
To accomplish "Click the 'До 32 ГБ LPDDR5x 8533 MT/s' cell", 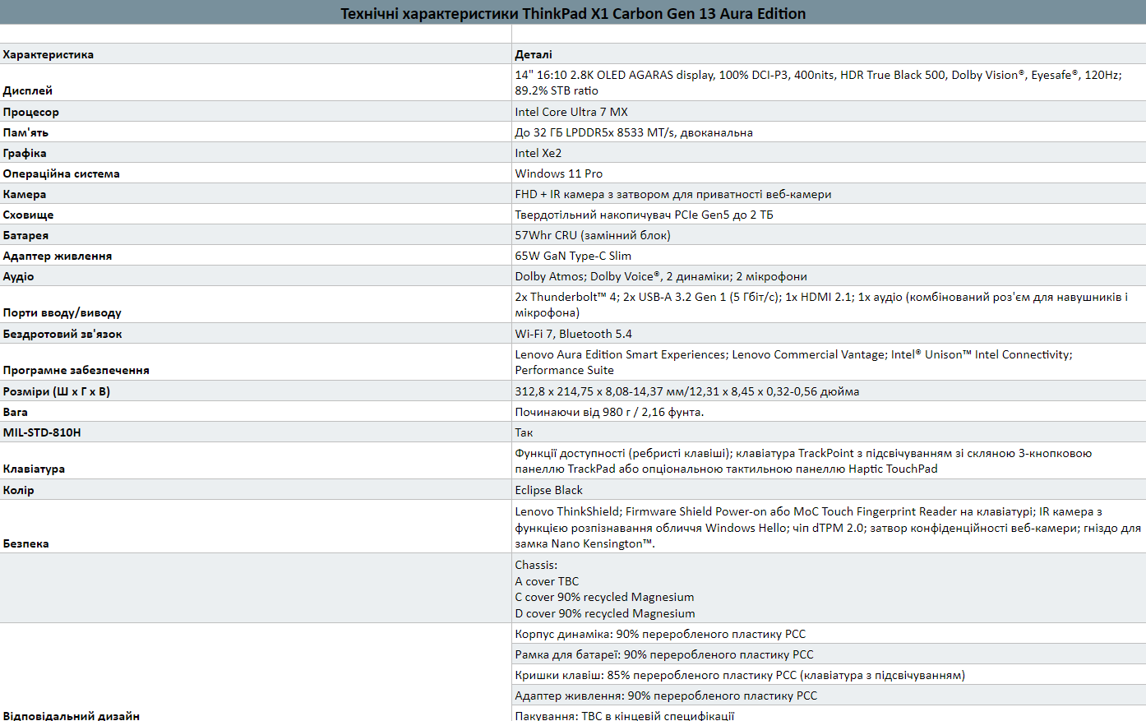I will (829, 132).
